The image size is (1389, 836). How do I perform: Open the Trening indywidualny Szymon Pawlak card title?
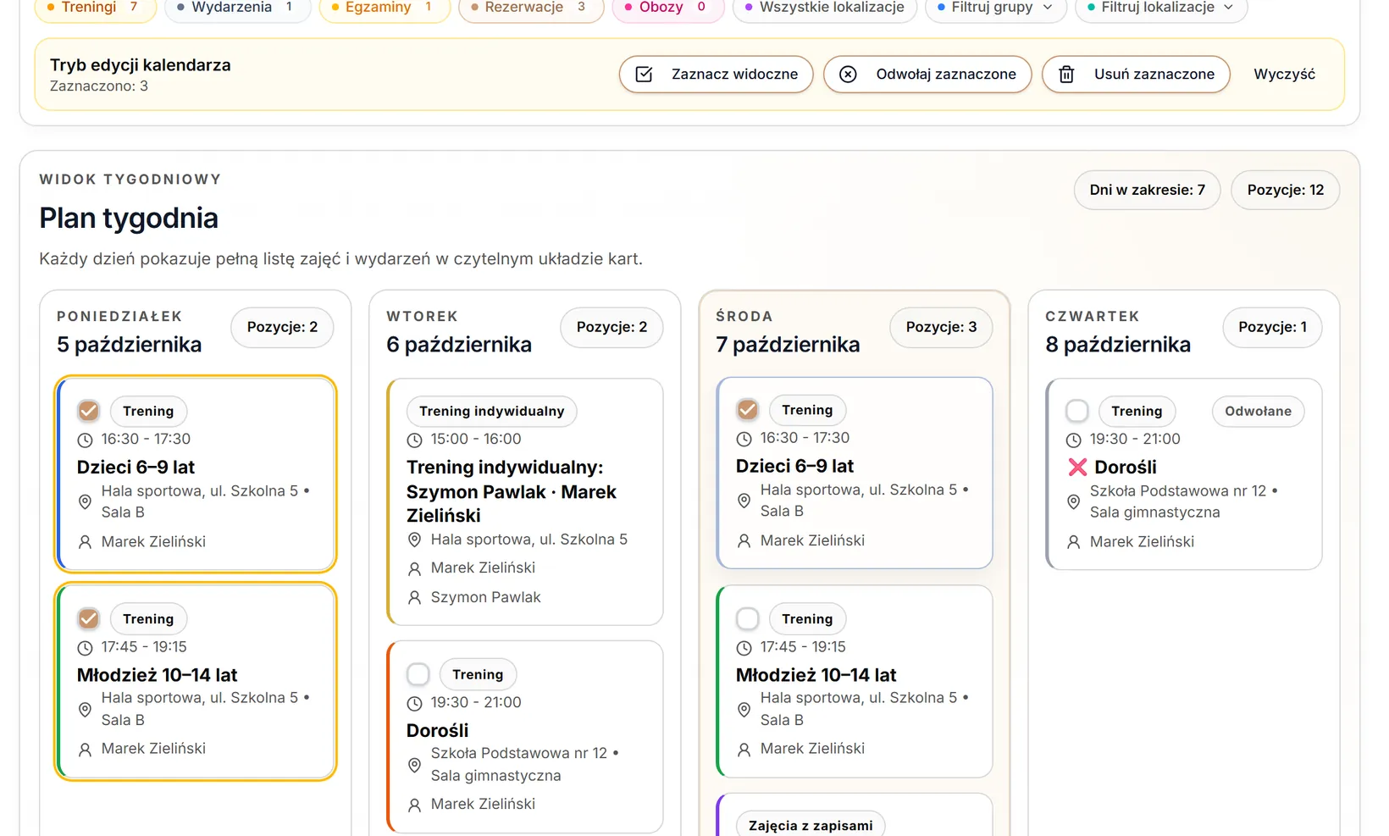512,491
